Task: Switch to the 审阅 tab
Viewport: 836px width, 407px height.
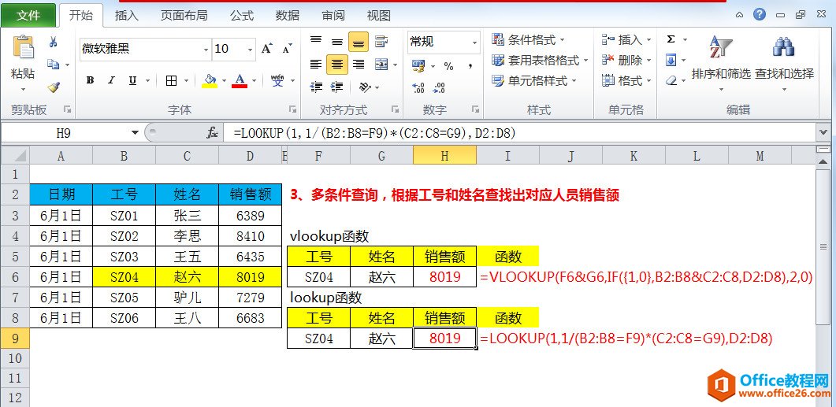Action: pyautogui.click(x=333, y=16)
